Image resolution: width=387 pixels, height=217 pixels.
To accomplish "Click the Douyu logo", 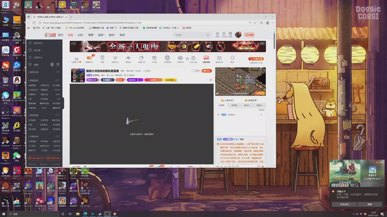I will [x=50, y=35].
